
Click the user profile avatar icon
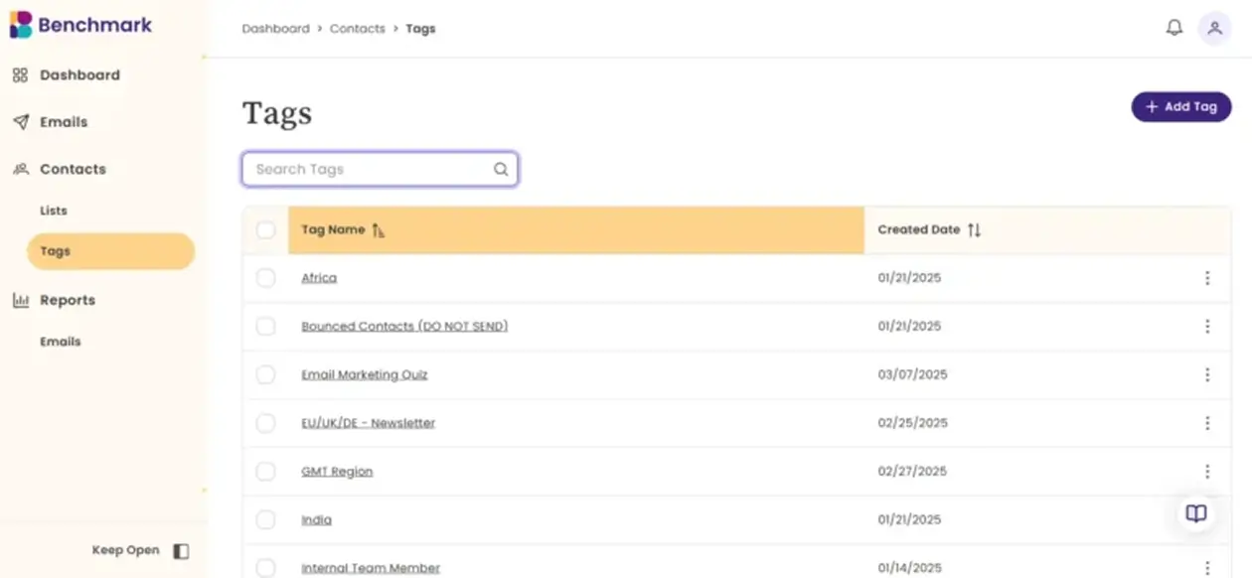point(1214,28)
